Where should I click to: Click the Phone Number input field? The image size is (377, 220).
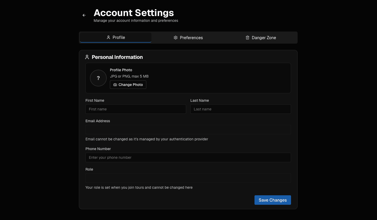click(188, 157)
